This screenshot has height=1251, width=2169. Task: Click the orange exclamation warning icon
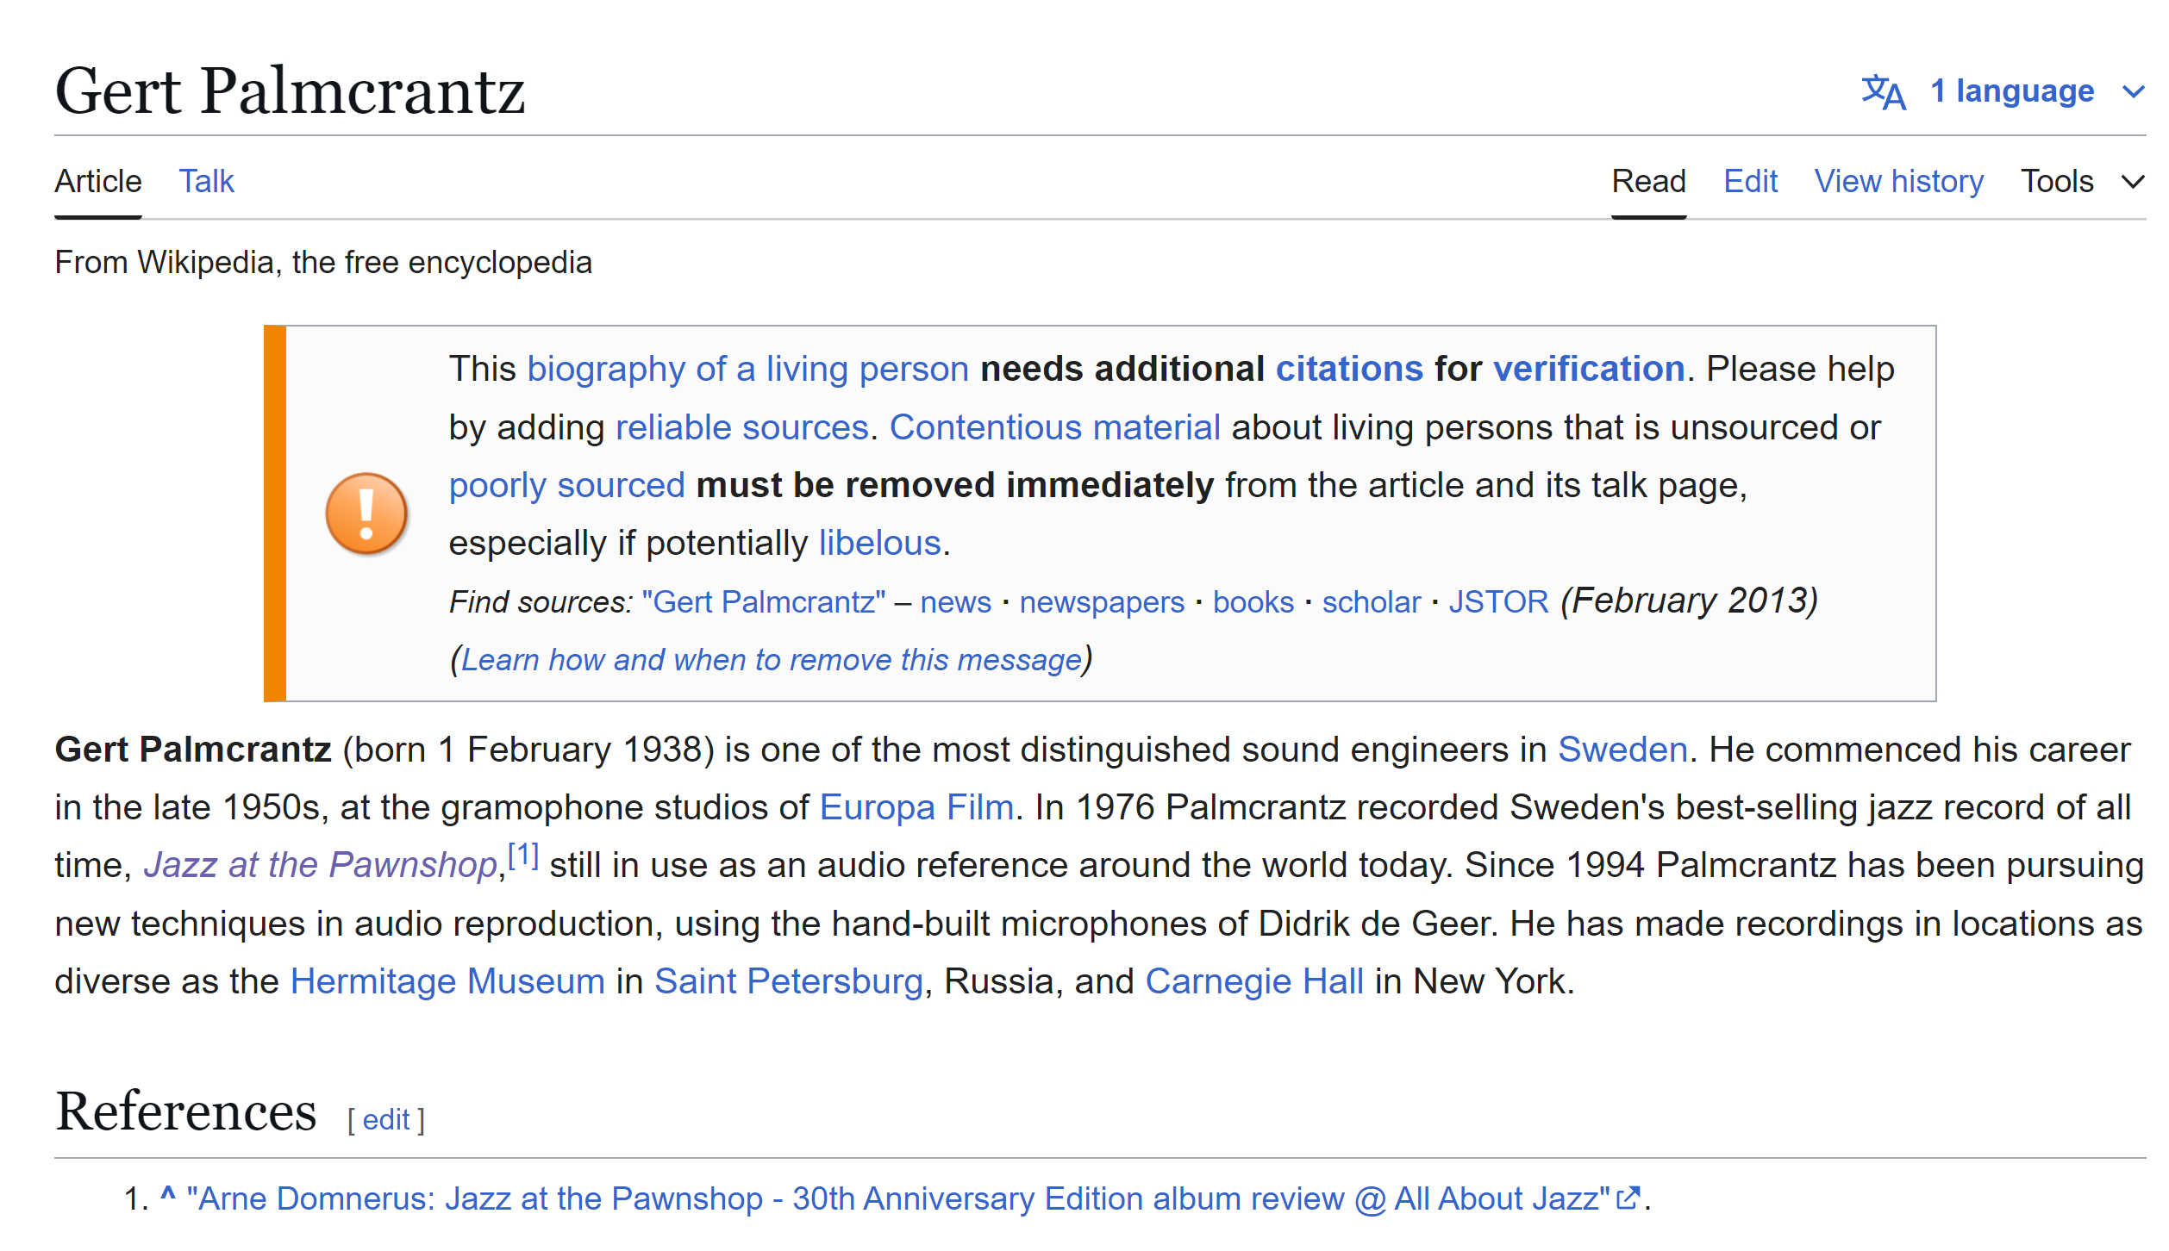coord(366,514)
